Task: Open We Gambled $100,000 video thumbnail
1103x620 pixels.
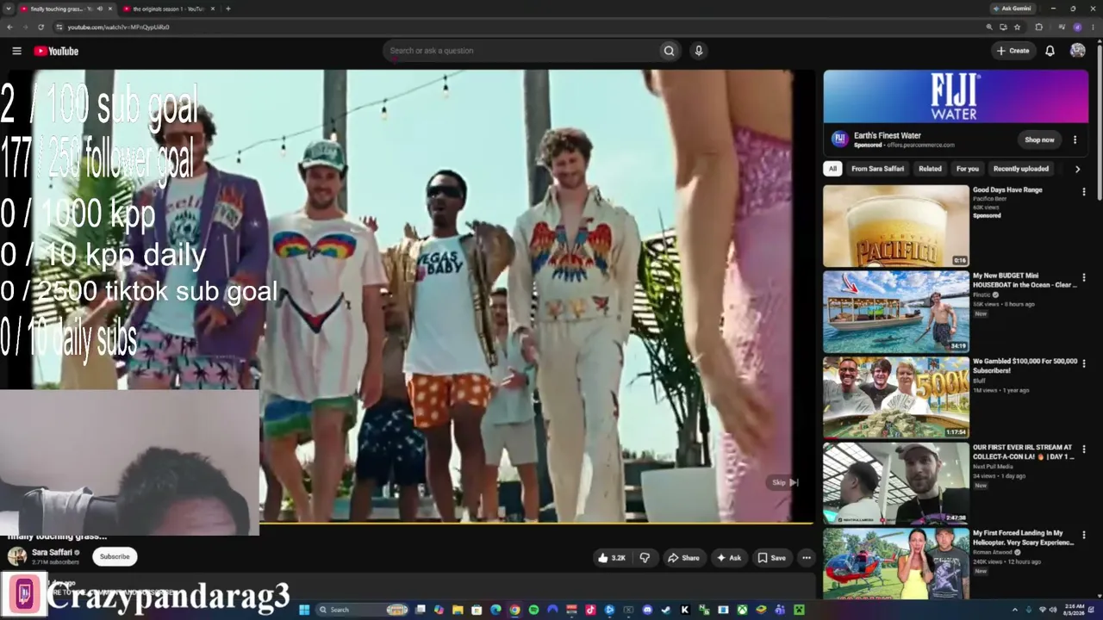Action: point(896,398)
